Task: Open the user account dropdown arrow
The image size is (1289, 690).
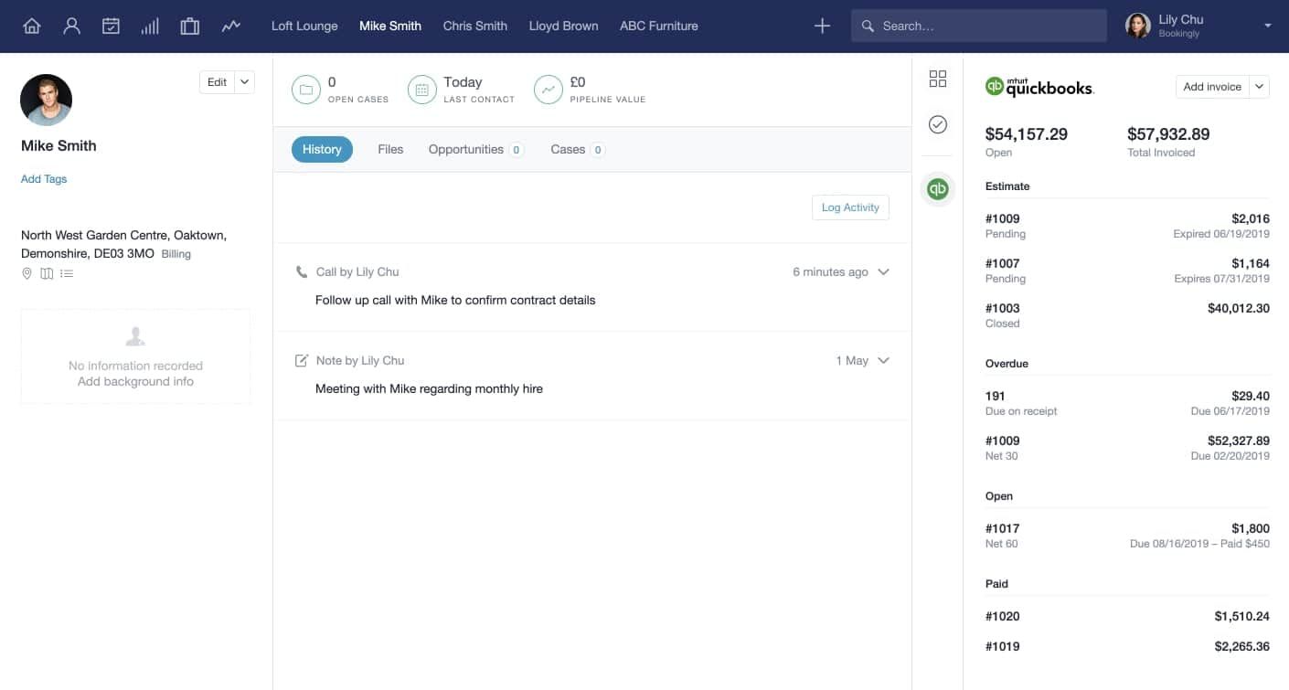Action: pos(1268,27)
